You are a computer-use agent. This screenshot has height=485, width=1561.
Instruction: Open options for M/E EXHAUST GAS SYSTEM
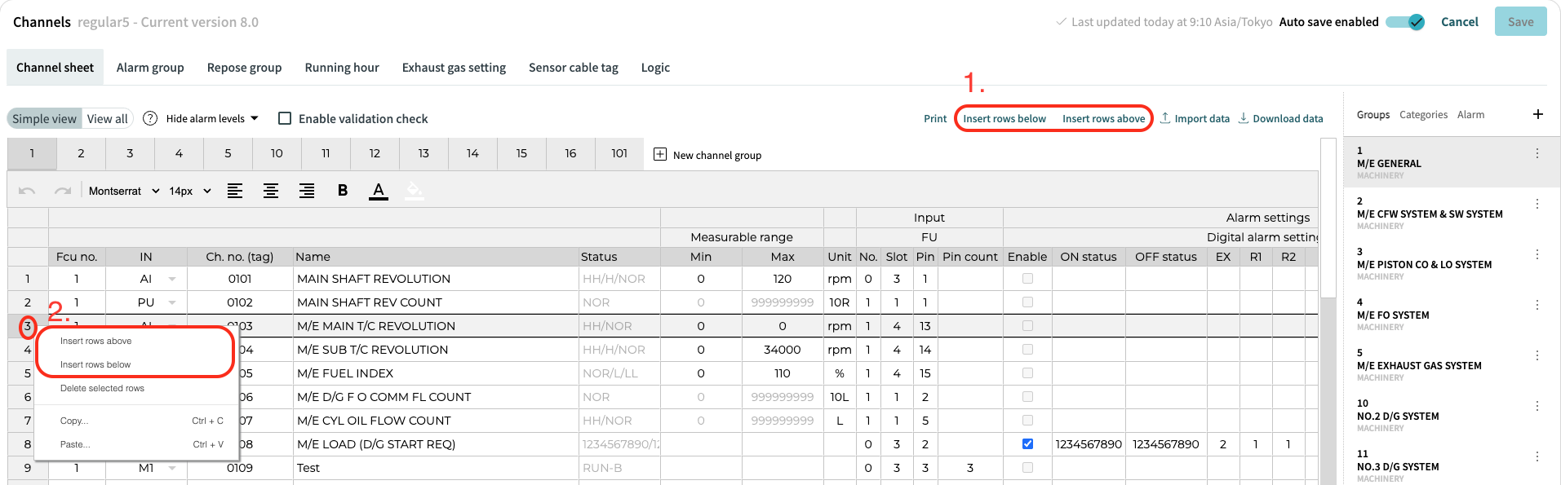(1537, 355)
